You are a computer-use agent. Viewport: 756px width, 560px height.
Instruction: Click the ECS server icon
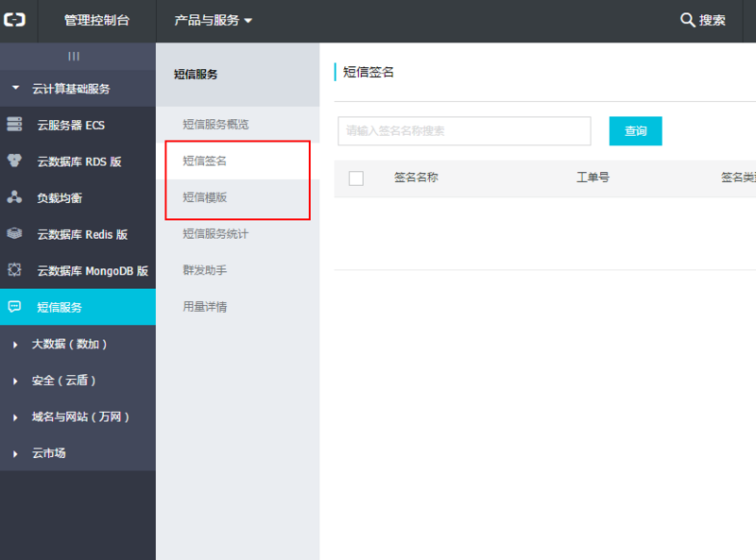coord(14,125)
